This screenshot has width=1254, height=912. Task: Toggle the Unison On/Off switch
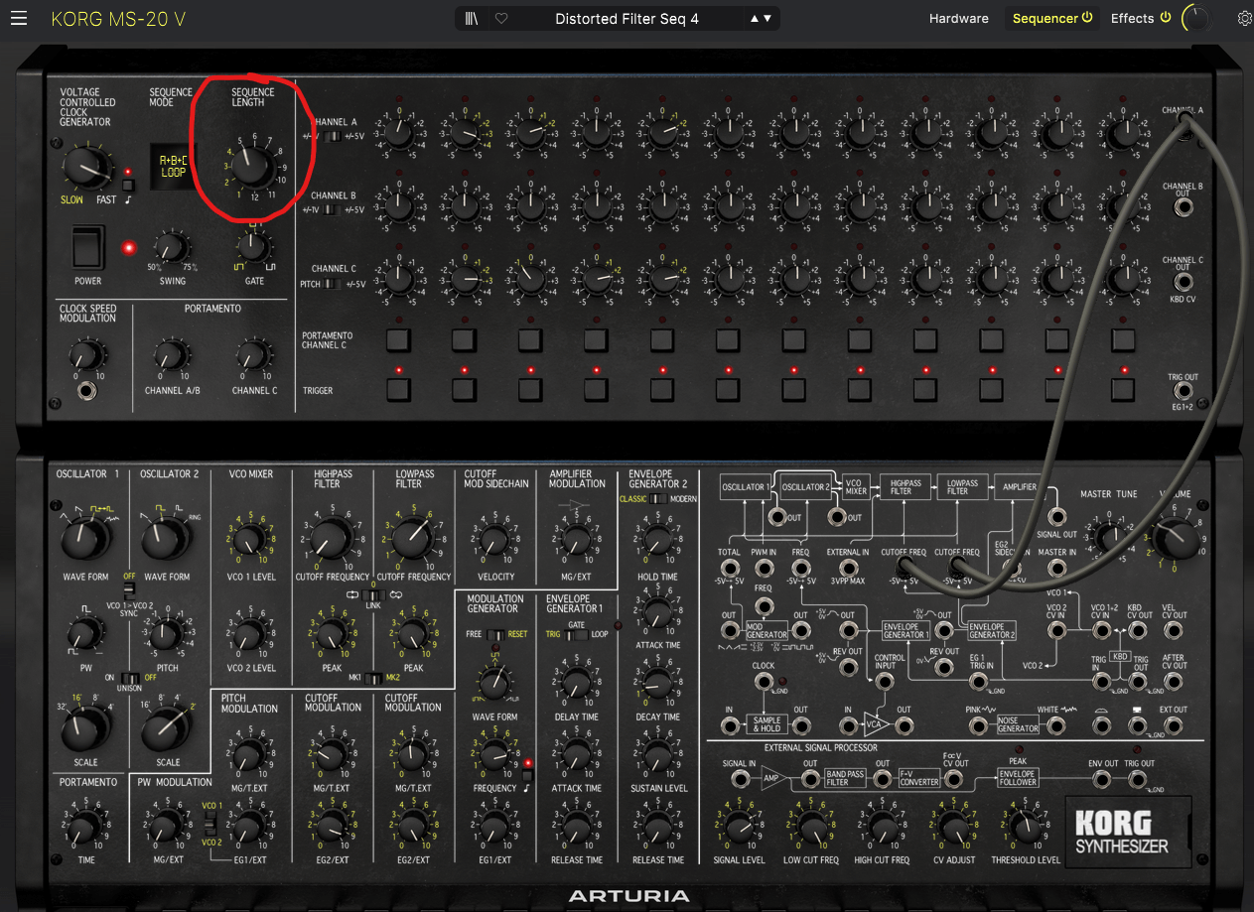pyautogui.click(x=129, y=679)
